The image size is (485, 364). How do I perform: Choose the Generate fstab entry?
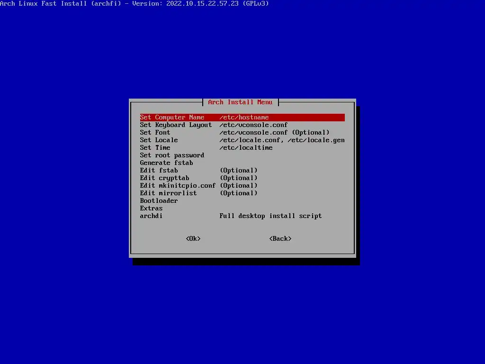(242, 163)
